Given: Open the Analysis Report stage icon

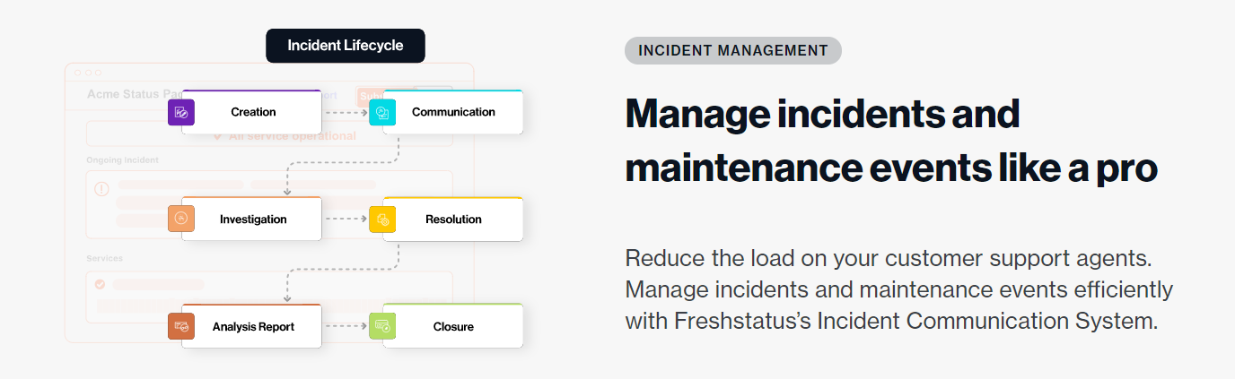Looking at the screenshot, I should click(x=181, y=326).
